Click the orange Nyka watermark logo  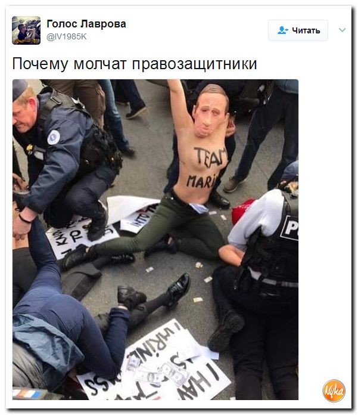click(334, 391)
